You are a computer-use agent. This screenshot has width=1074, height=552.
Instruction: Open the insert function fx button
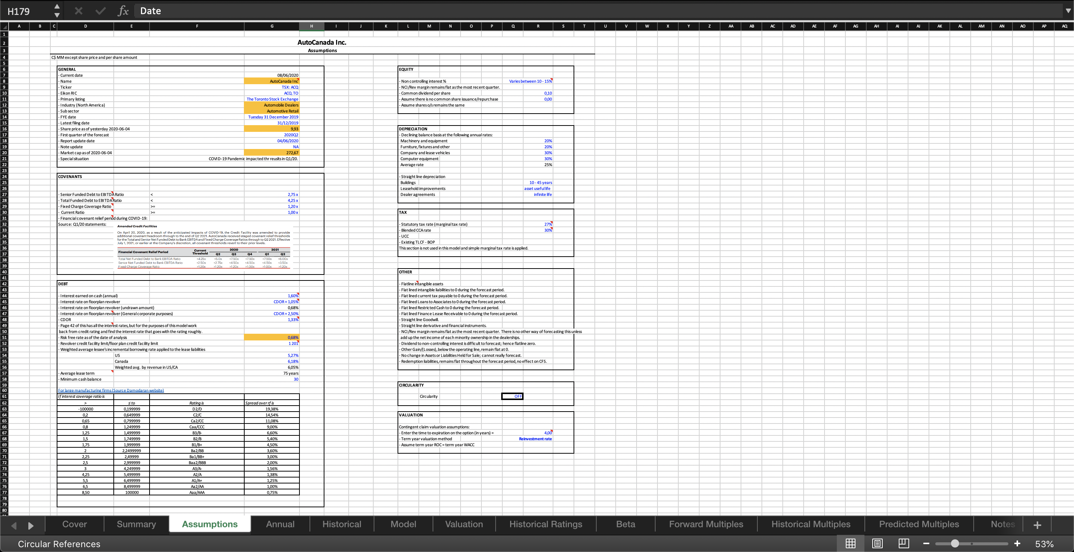123,11
